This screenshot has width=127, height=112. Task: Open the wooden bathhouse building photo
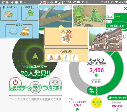point(105,39)
